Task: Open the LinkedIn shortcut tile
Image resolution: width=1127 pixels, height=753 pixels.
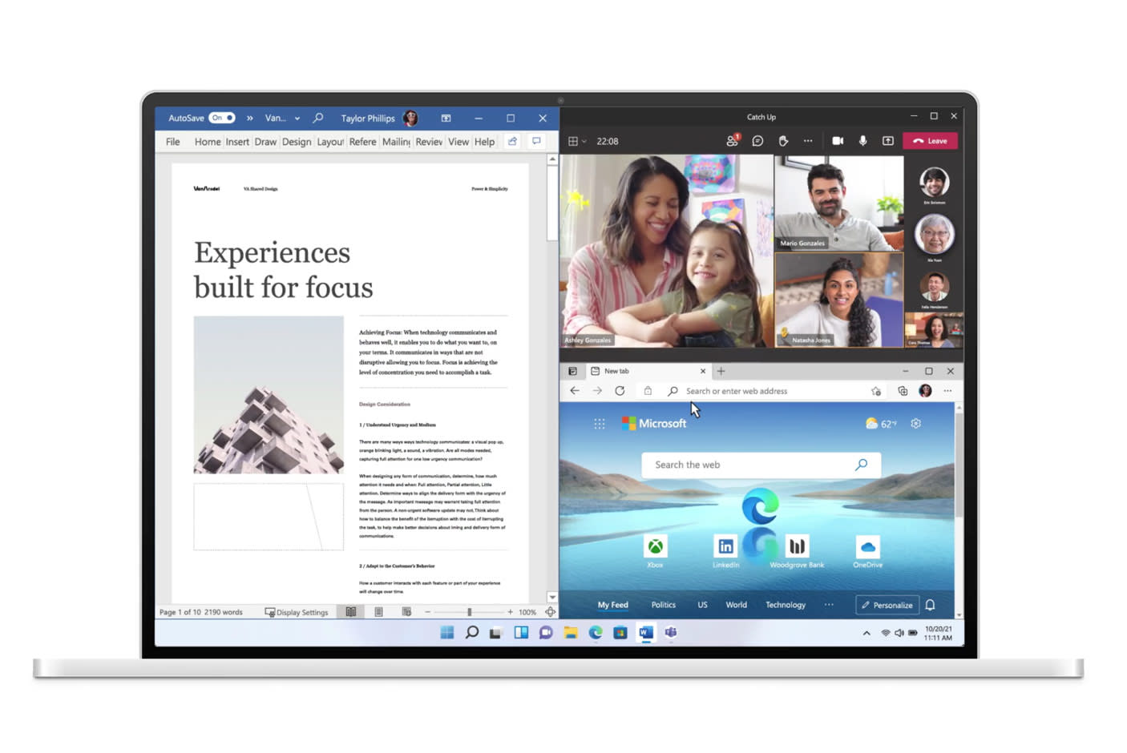Action: [725, 547]
